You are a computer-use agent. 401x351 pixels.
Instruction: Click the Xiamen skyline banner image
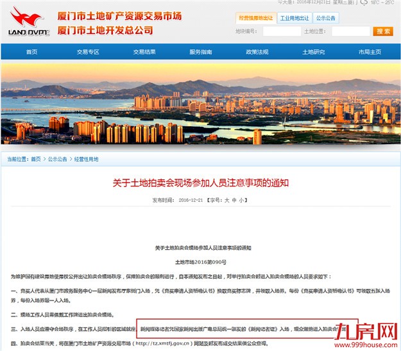[x=200, y=104]
